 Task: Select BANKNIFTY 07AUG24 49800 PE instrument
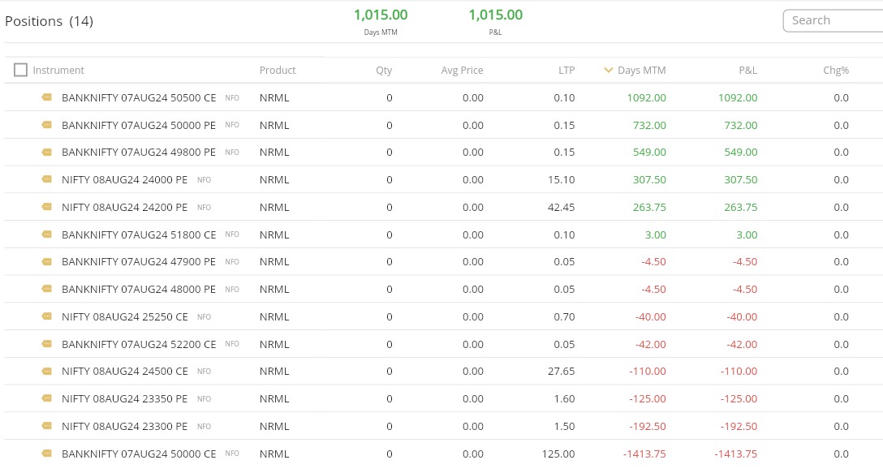(x=139, y=152)
